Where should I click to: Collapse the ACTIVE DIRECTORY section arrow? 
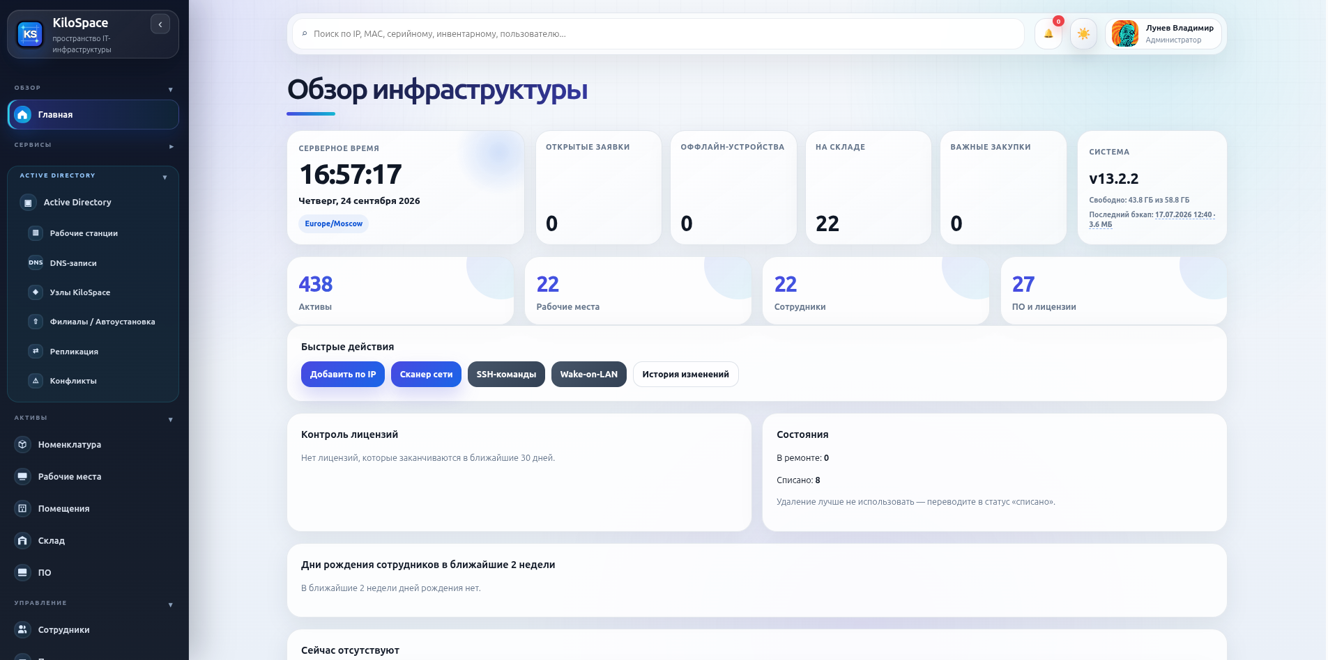(x=165, y=178)
